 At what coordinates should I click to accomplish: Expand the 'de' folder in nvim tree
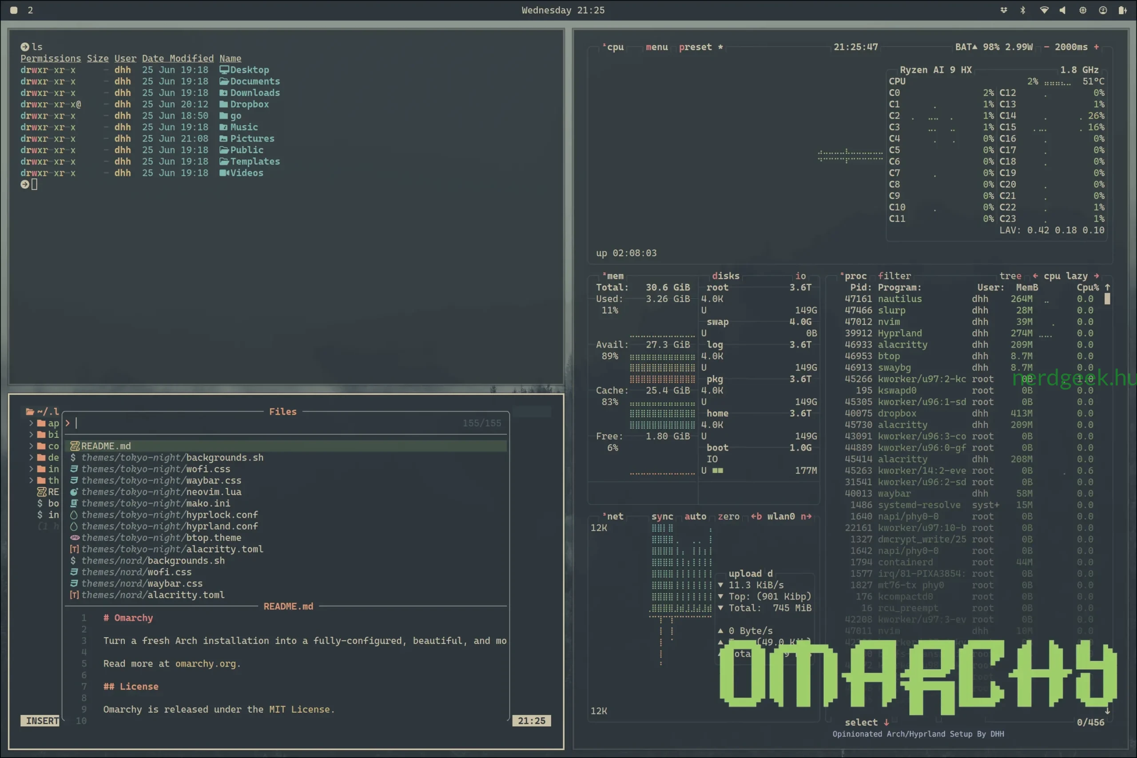(31, 457)
